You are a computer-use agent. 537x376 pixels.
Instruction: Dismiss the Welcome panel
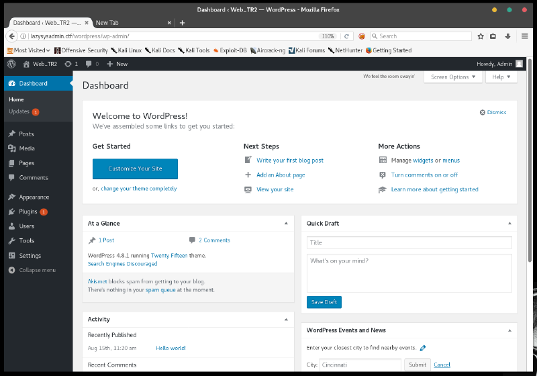pos(493,112)
